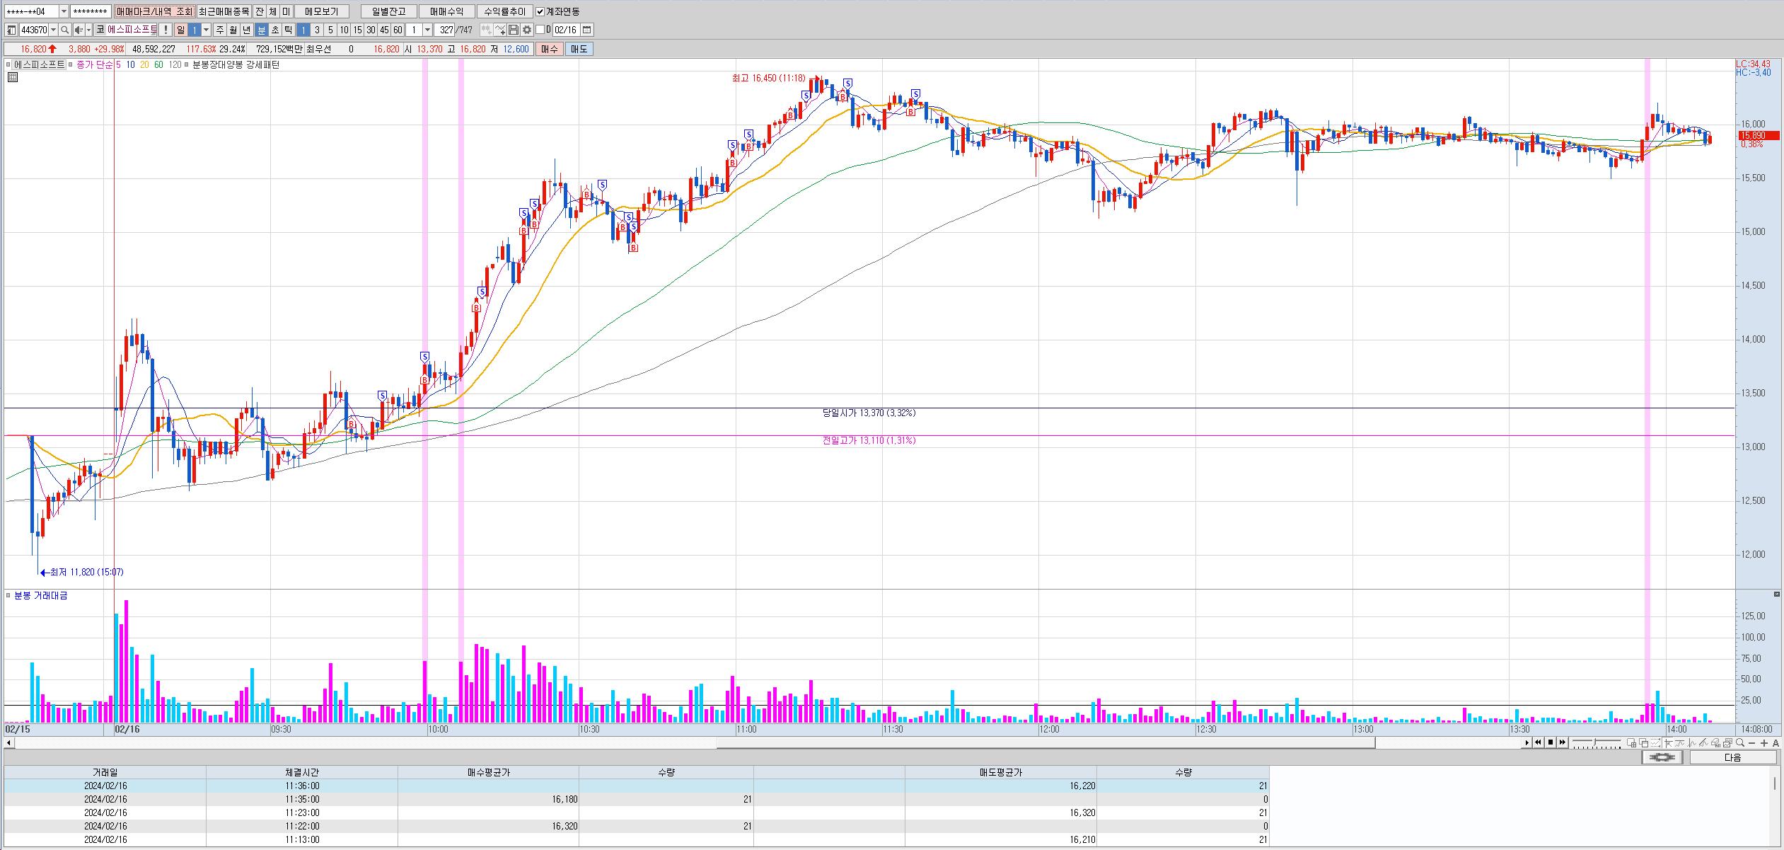Click the plus zoom-in chart icon
The image size is (1784, 850).
pos(1763,742)
